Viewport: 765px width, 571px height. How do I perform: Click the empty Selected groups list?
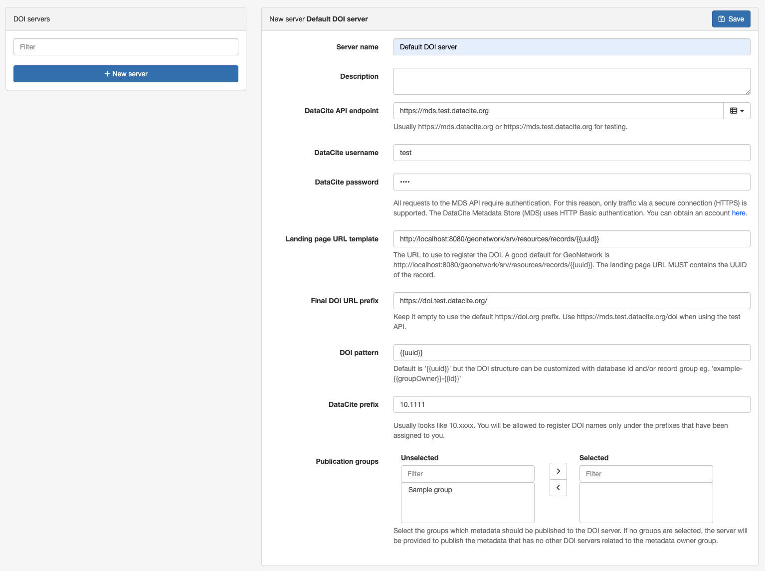click(x=646, y=503)
